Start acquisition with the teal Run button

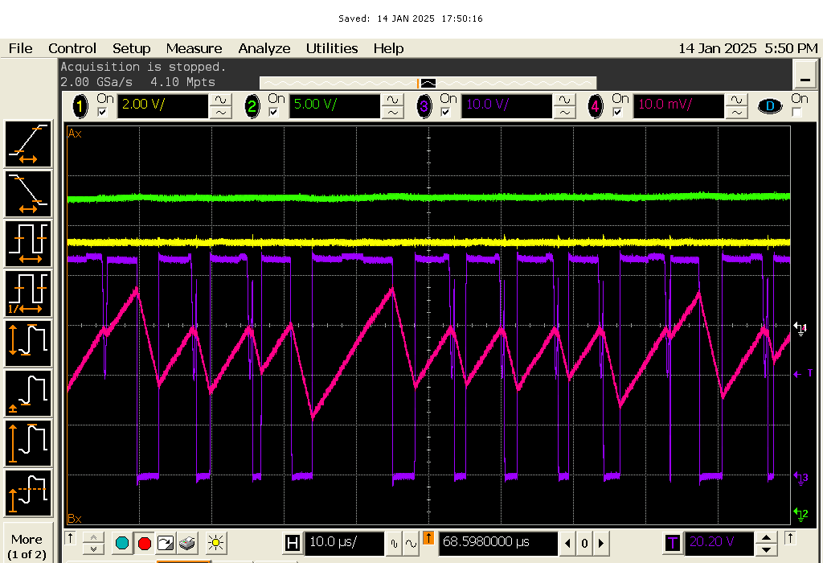pyautogui.click(x=122, y=543)
